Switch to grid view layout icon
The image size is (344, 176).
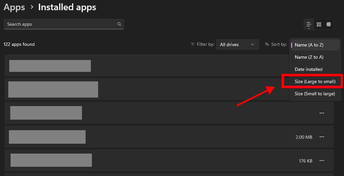(x=319, y=24)
